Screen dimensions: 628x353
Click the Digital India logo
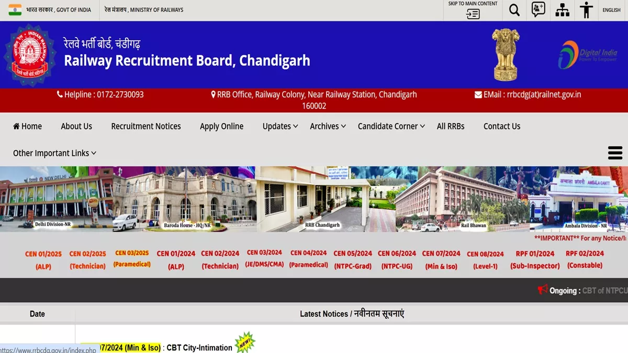point(588,55)
